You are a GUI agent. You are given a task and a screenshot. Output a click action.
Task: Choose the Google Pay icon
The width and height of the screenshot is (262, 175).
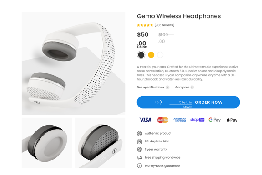click(215, 120)
